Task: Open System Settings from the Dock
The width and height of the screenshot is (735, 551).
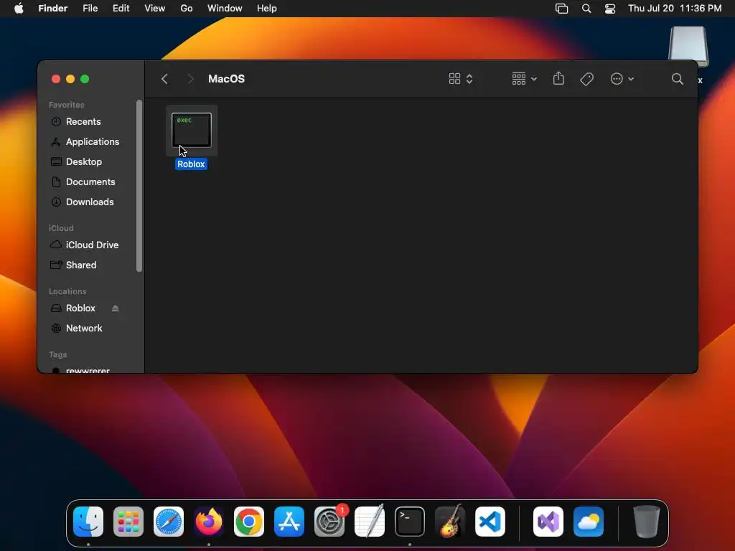Action: 329,522
